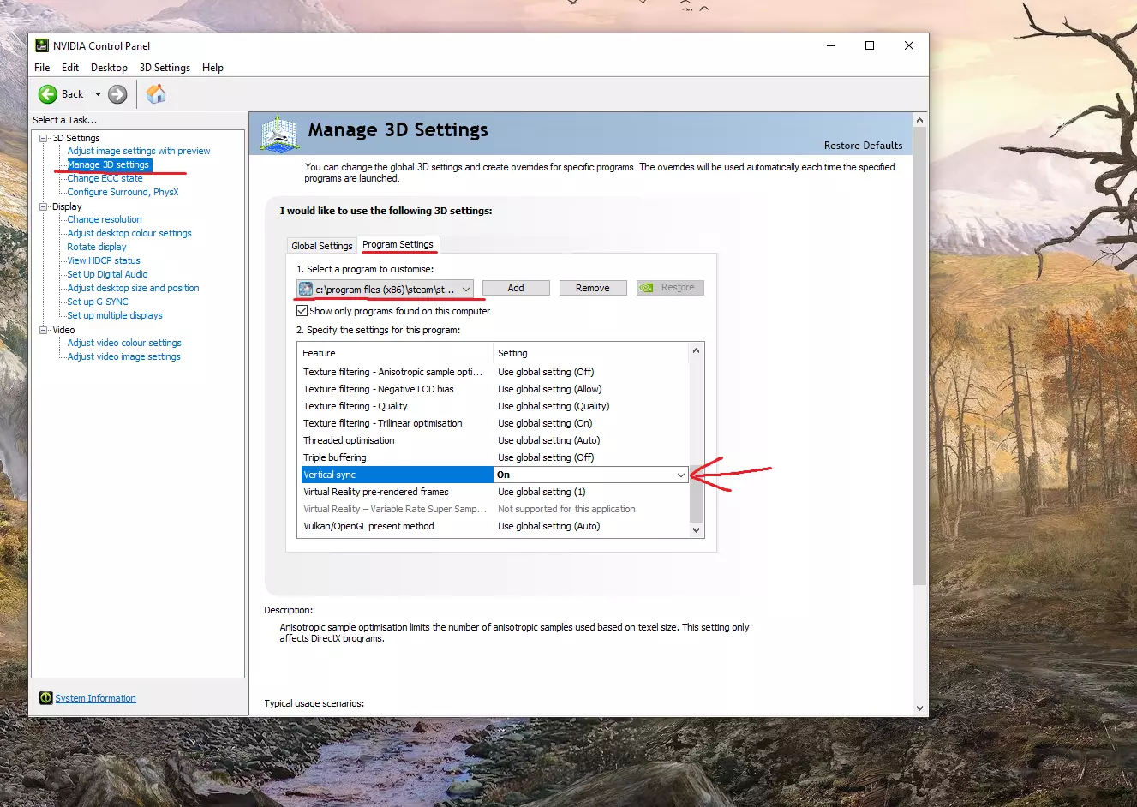Open Adjust video image settings task
The width and height of the screenshot is (1137, 807).
(x=123, y=356)
